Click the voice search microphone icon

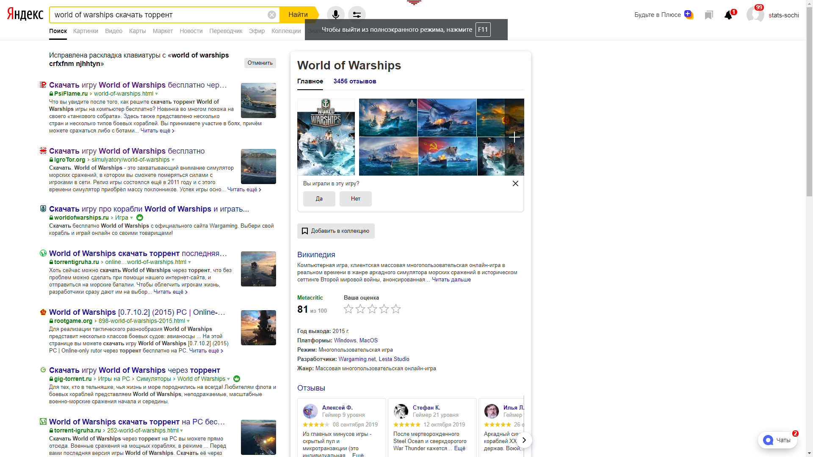pos(335,15)
